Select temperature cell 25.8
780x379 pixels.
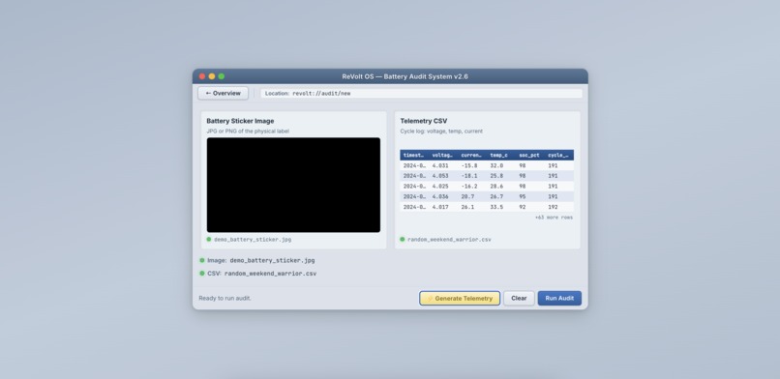[x=496, y=176]
